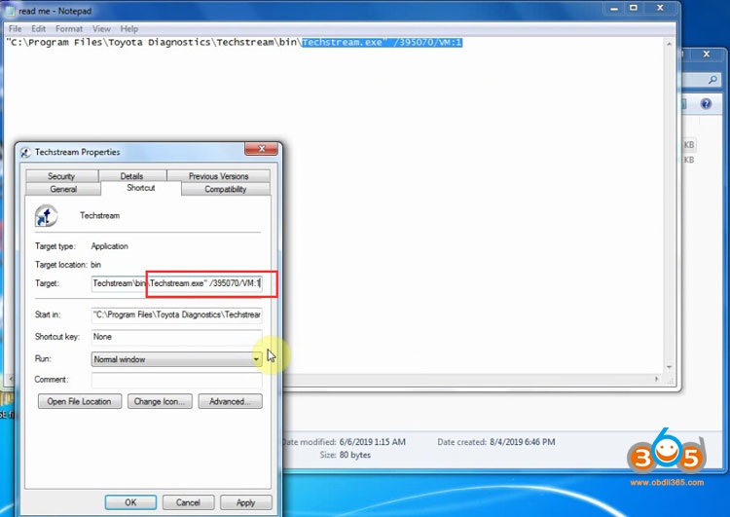Screen dimensions: 730x517
Task: Close the Techstream Properties dialog
Action: tap(261, 149)
